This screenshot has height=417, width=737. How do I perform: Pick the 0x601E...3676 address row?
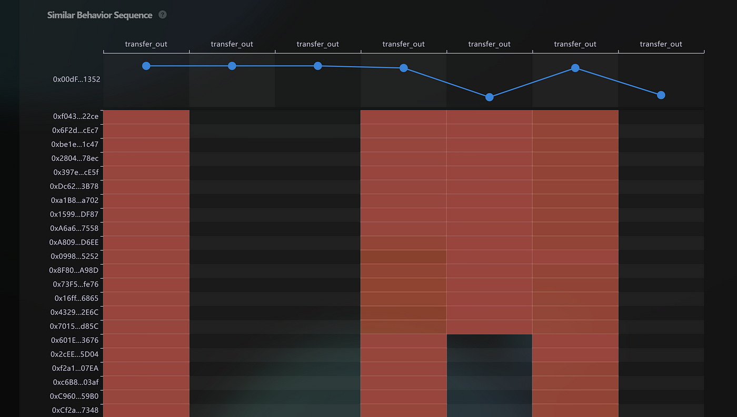pyautogui.click(x=75, y=340)
